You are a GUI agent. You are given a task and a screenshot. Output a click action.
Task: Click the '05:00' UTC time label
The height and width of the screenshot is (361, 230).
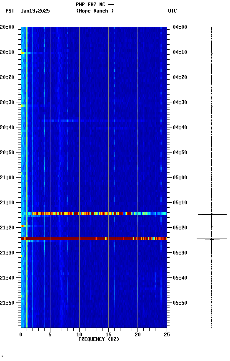click(x=180, y=178)
